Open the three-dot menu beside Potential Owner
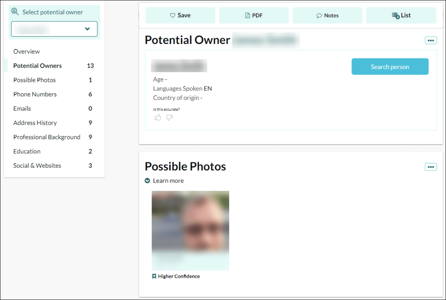This screenshot has height=300, width=446. point(431,41)
